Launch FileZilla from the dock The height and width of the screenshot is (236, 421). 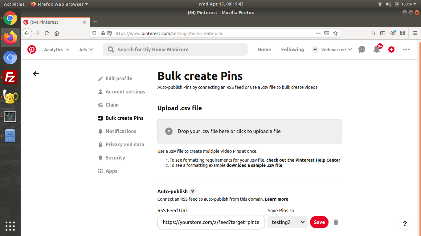[x=10, y=77]
